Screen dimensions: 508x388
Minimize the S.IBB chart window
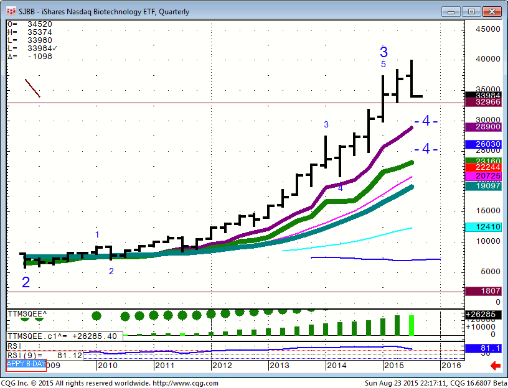coord(451,12)
